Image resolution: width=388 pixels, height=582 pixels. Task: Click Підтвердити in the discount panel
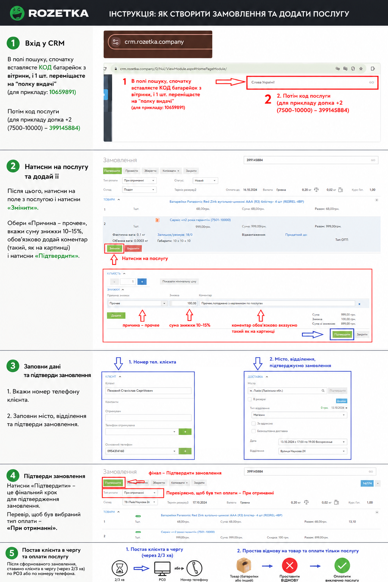[x=342, y=334]
